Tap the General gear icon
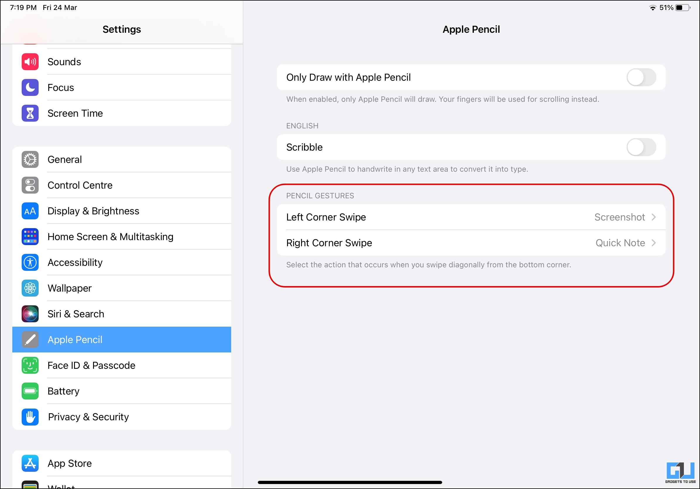Image resolution: width=700 pixels, height=489 pixels. click(x=30, y=159)
